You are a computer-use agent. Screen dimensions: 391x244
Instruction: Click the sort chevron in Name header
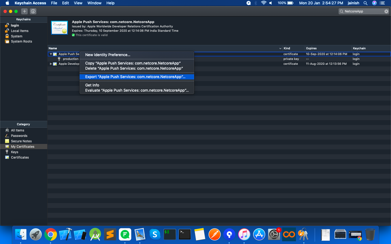click(x=280, y=49)
